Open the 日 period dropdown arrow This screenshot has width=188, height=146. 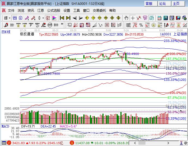(x=9, y=18)
